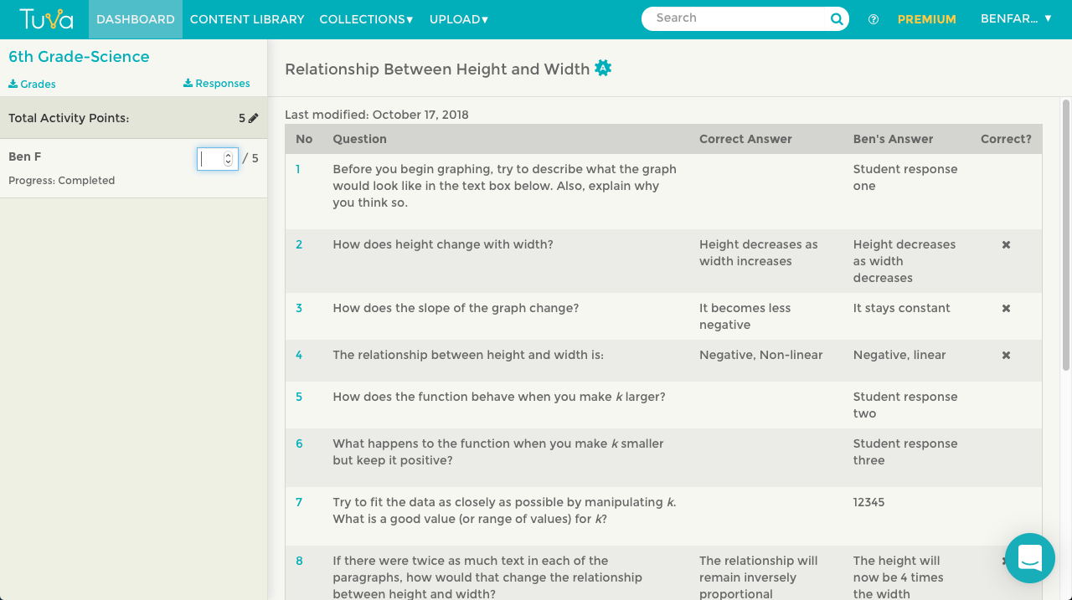This screenshot has width=1072, height=600.
Task: Download Grades link
Action: coord(32,84)
